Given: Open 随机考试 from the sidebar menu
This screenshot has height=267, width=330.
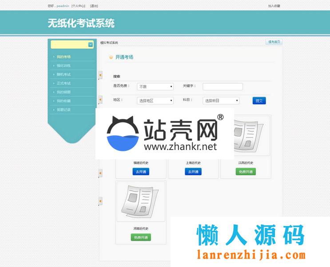Looking at the screenshot, I should pos(64,74).
